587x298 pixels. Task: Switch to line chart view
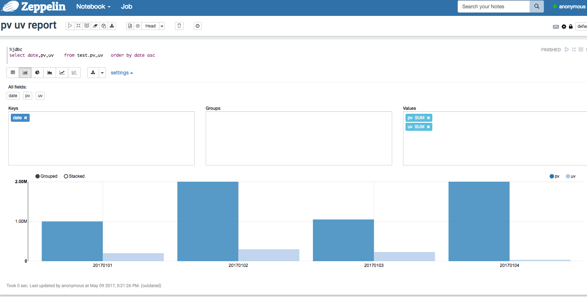62,73
